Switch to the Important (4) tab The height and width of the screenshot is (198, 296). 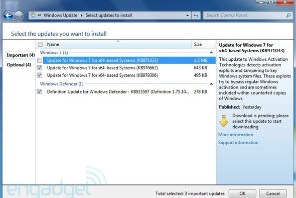click(x=21, y=55)
